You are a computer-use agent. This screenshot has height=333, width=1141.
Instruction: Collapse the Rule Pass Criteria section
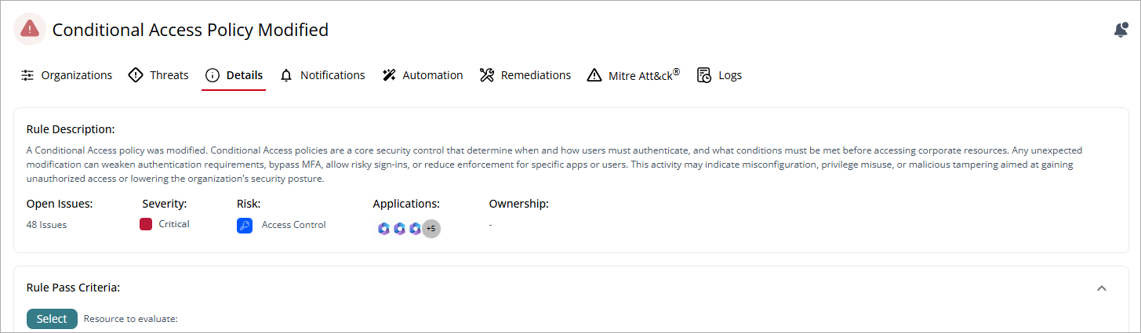[1102, 288]
